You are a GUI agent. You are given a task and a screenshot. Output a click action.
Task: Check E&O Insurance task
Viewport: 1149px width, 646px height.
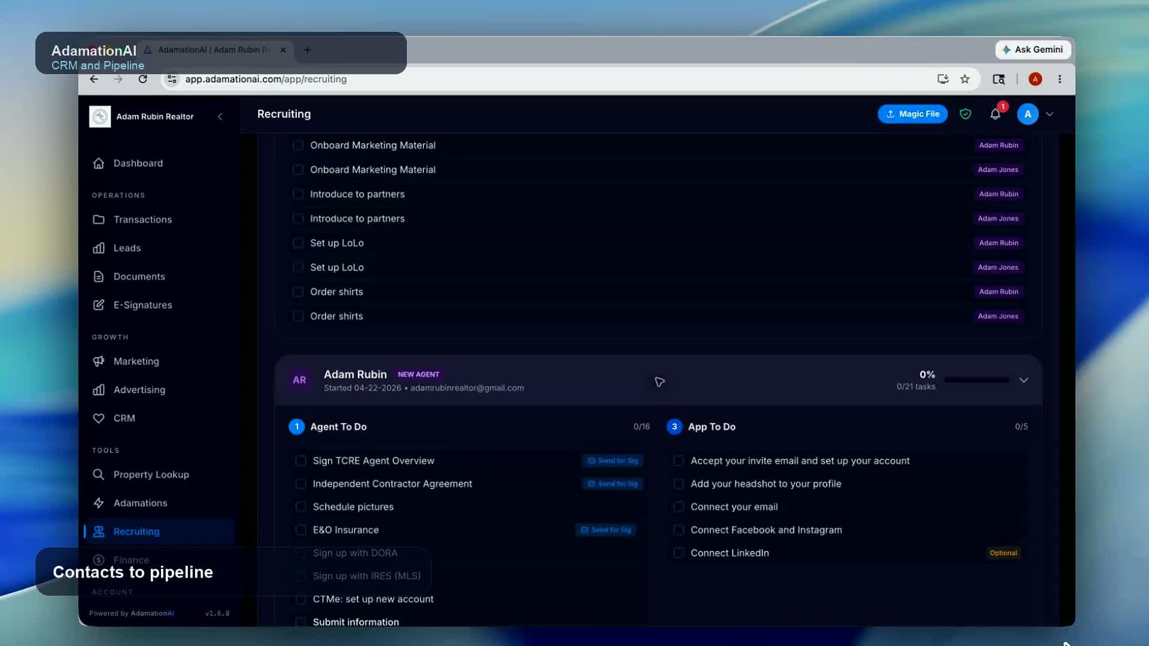(300, 530)
